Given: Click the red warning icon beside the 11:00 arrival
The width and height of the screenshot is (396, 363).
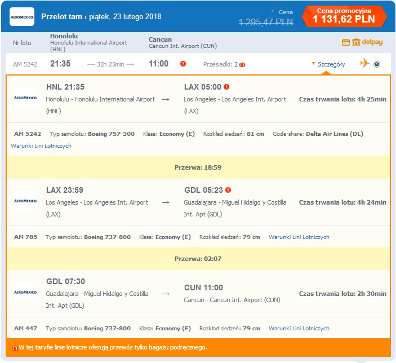Looking at the screenshot, I should (183, 64).
